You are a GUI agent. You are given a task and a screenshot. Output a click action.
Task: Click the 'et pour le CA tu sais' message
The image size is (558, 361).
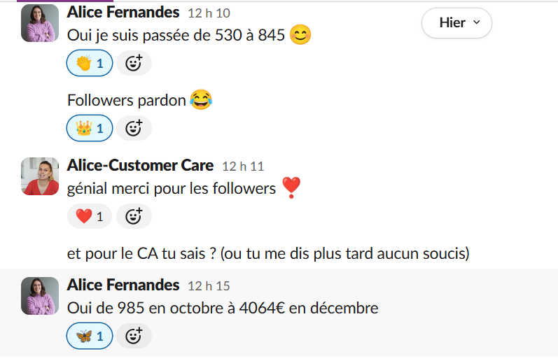click(268, 253)
